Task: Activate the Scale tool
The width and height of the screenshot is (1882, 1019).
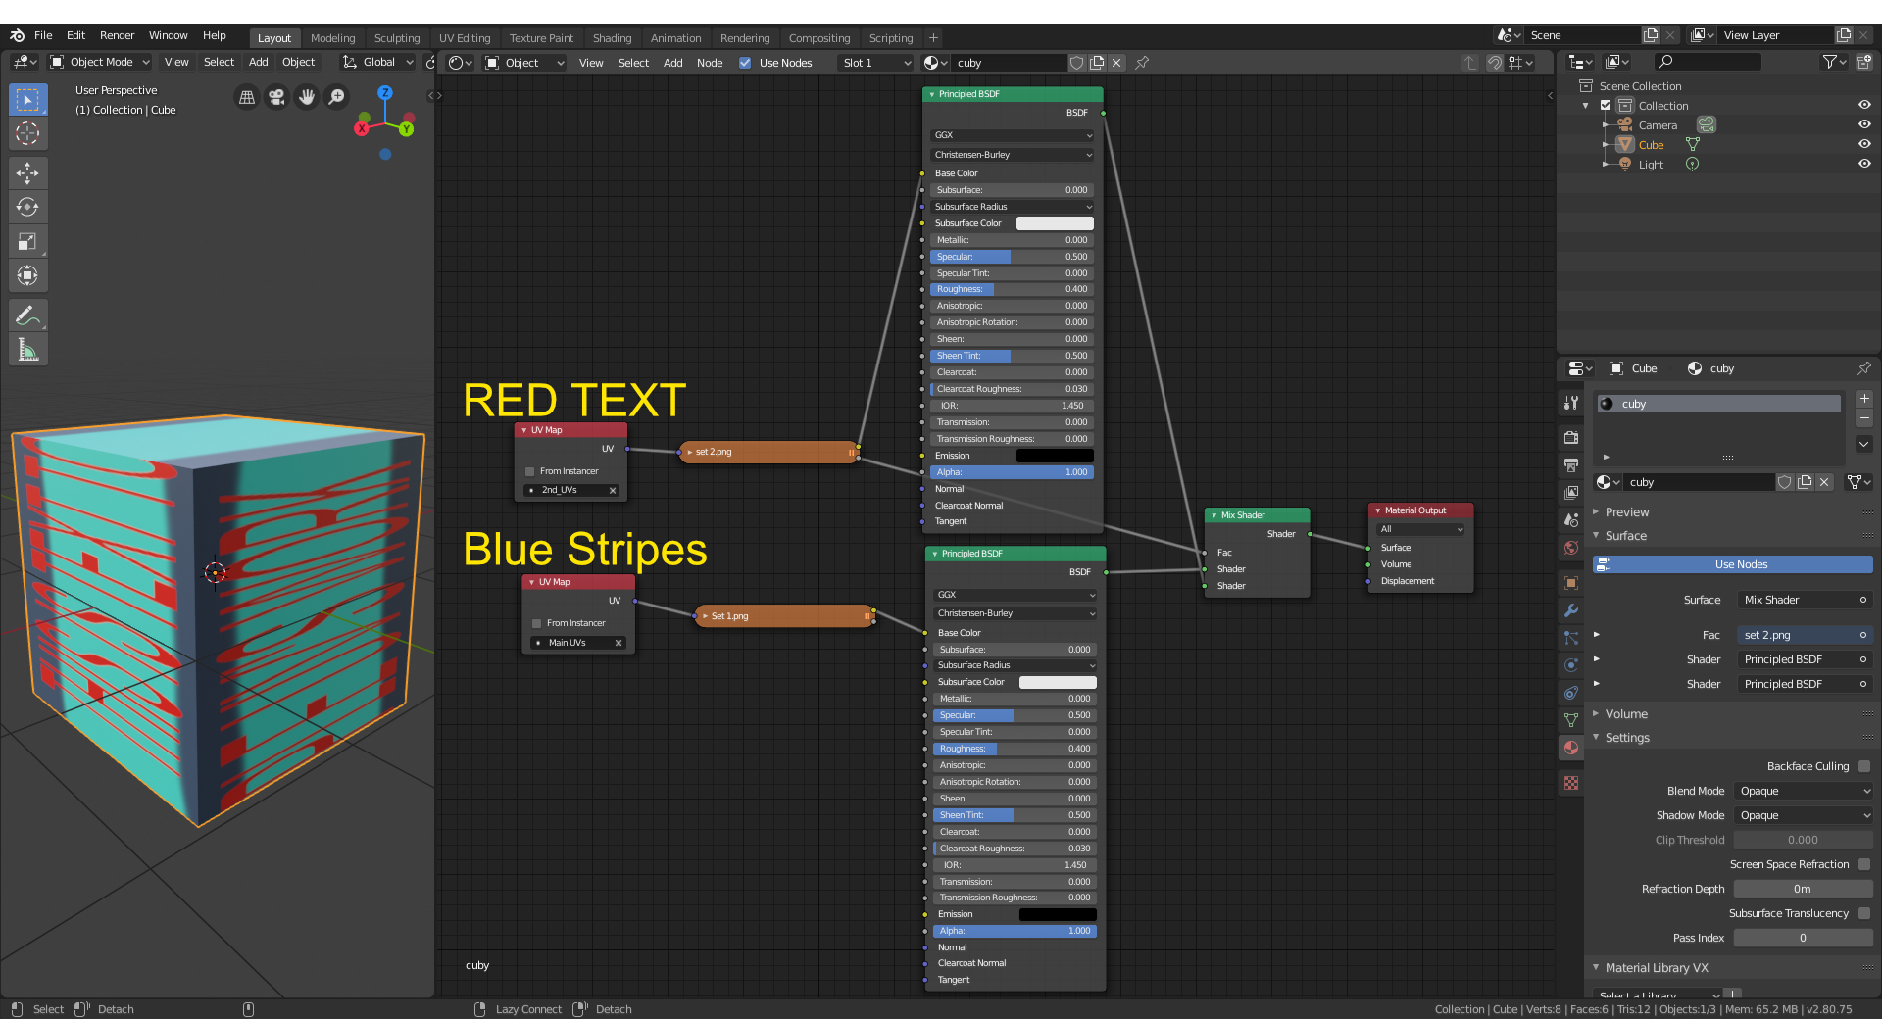Action: [x=27, y=241]
